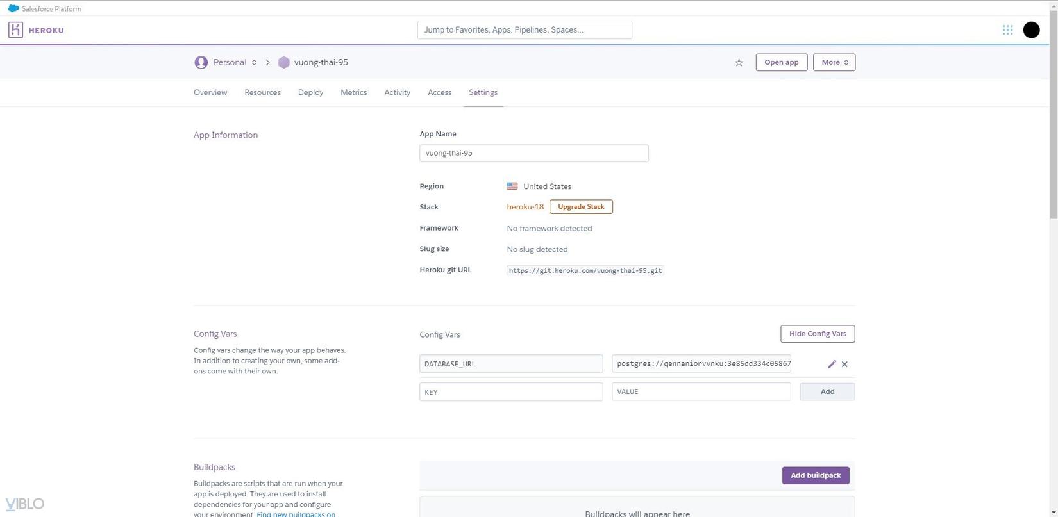Click the vuong-thai-95 hexagon app icon
The height and width of the screenshot is (517, 1058).
point(284,62)
